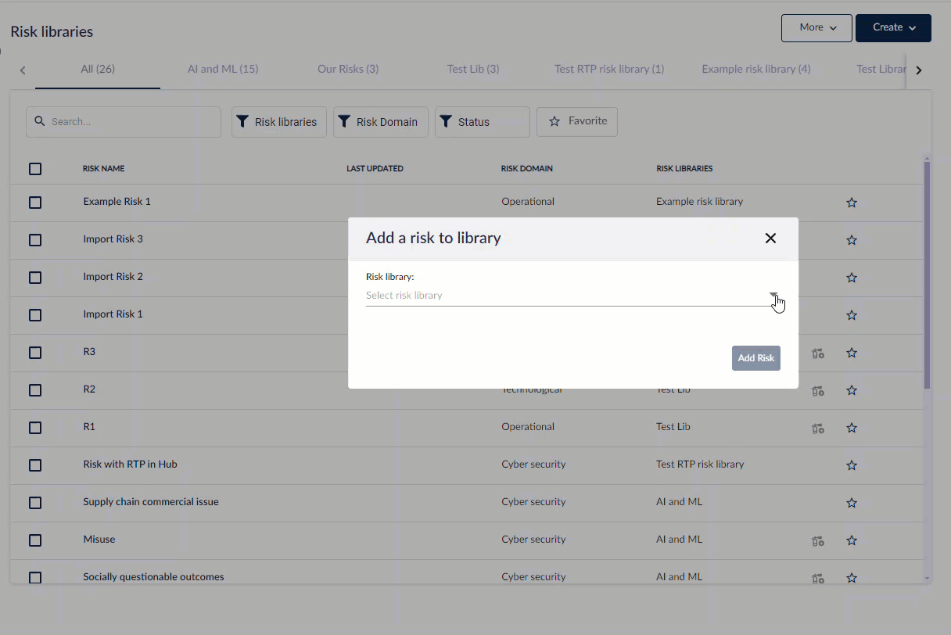
Task: Star the R3 risk row
Action: coord(852,353)
